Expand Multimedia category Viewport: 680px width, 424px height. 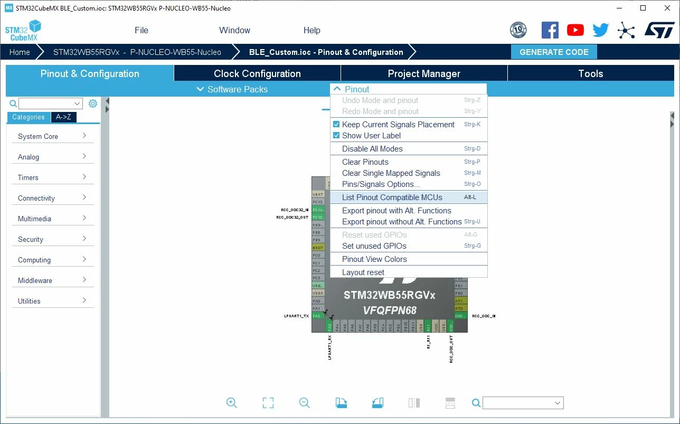click(x=53, y=219)
